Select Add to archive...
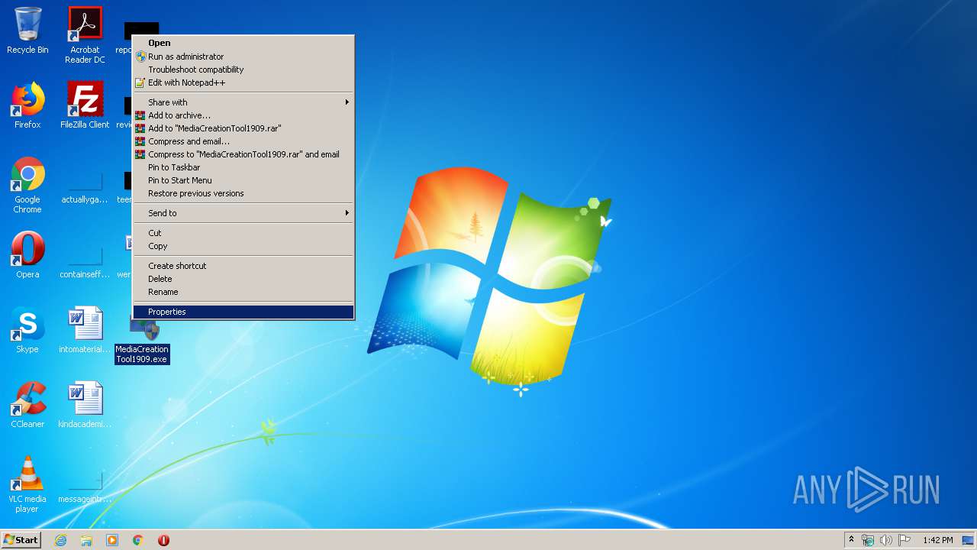 pos(243,115)
